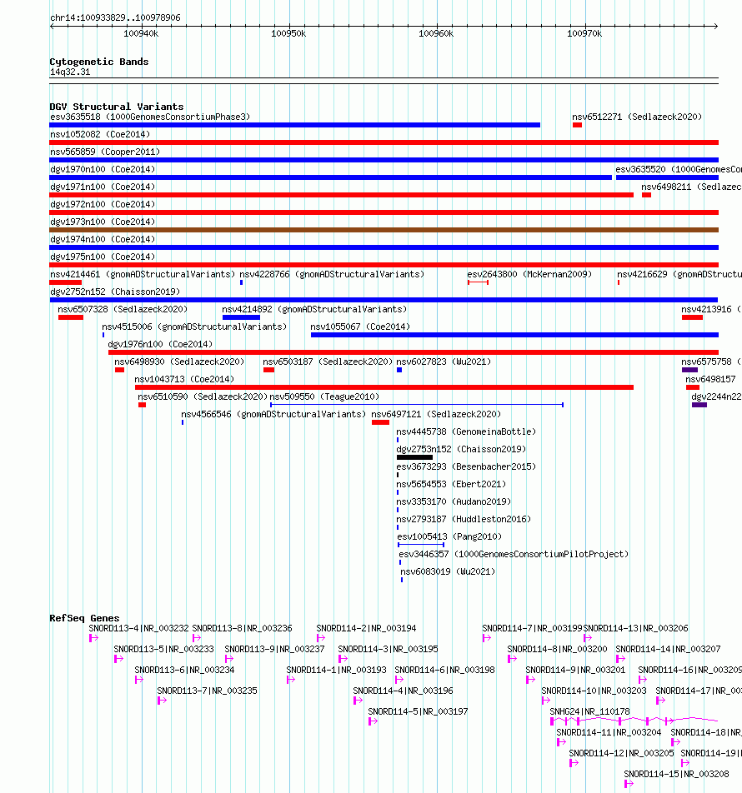742x793 pixels.
Task: Click the dgv1976n100 (Coe2014) label
Action: pos(160,344)
